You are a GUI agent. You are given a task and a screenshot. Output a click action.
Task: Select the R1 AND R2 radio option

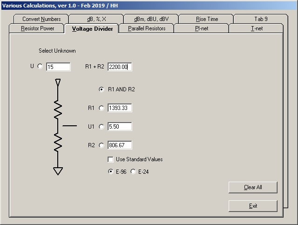coord(102,89)
